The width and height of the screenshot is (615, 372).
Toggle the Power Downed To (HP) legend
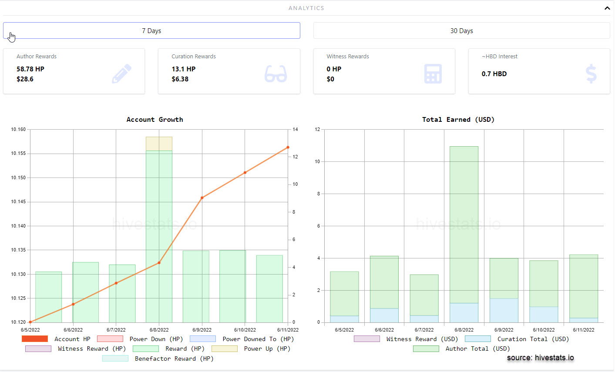pos(242,339)
